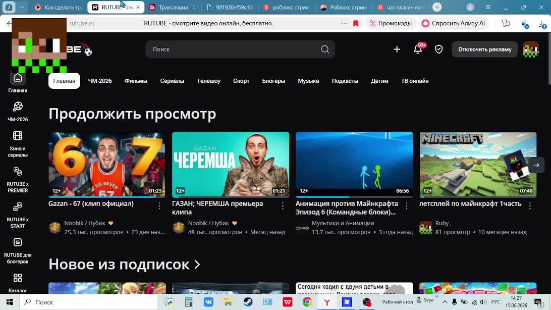Open calculator icon in taskbar
The height and width of the screenshot is (310, 551).
coord(189,302)
